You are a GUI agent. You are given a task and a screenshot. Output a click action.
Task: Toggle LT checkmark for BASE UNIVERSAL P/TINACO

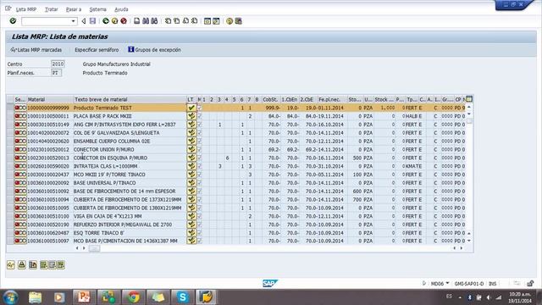tap(191, 183)
